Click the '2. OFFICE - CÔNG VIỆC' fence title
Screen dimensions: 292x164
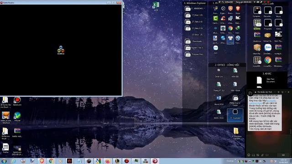[227, 65]
